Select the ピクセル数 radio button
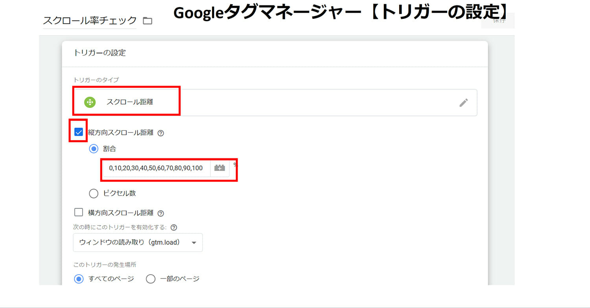Image resolution: width=590 pixels, height=308 pixels. [94, 193]
